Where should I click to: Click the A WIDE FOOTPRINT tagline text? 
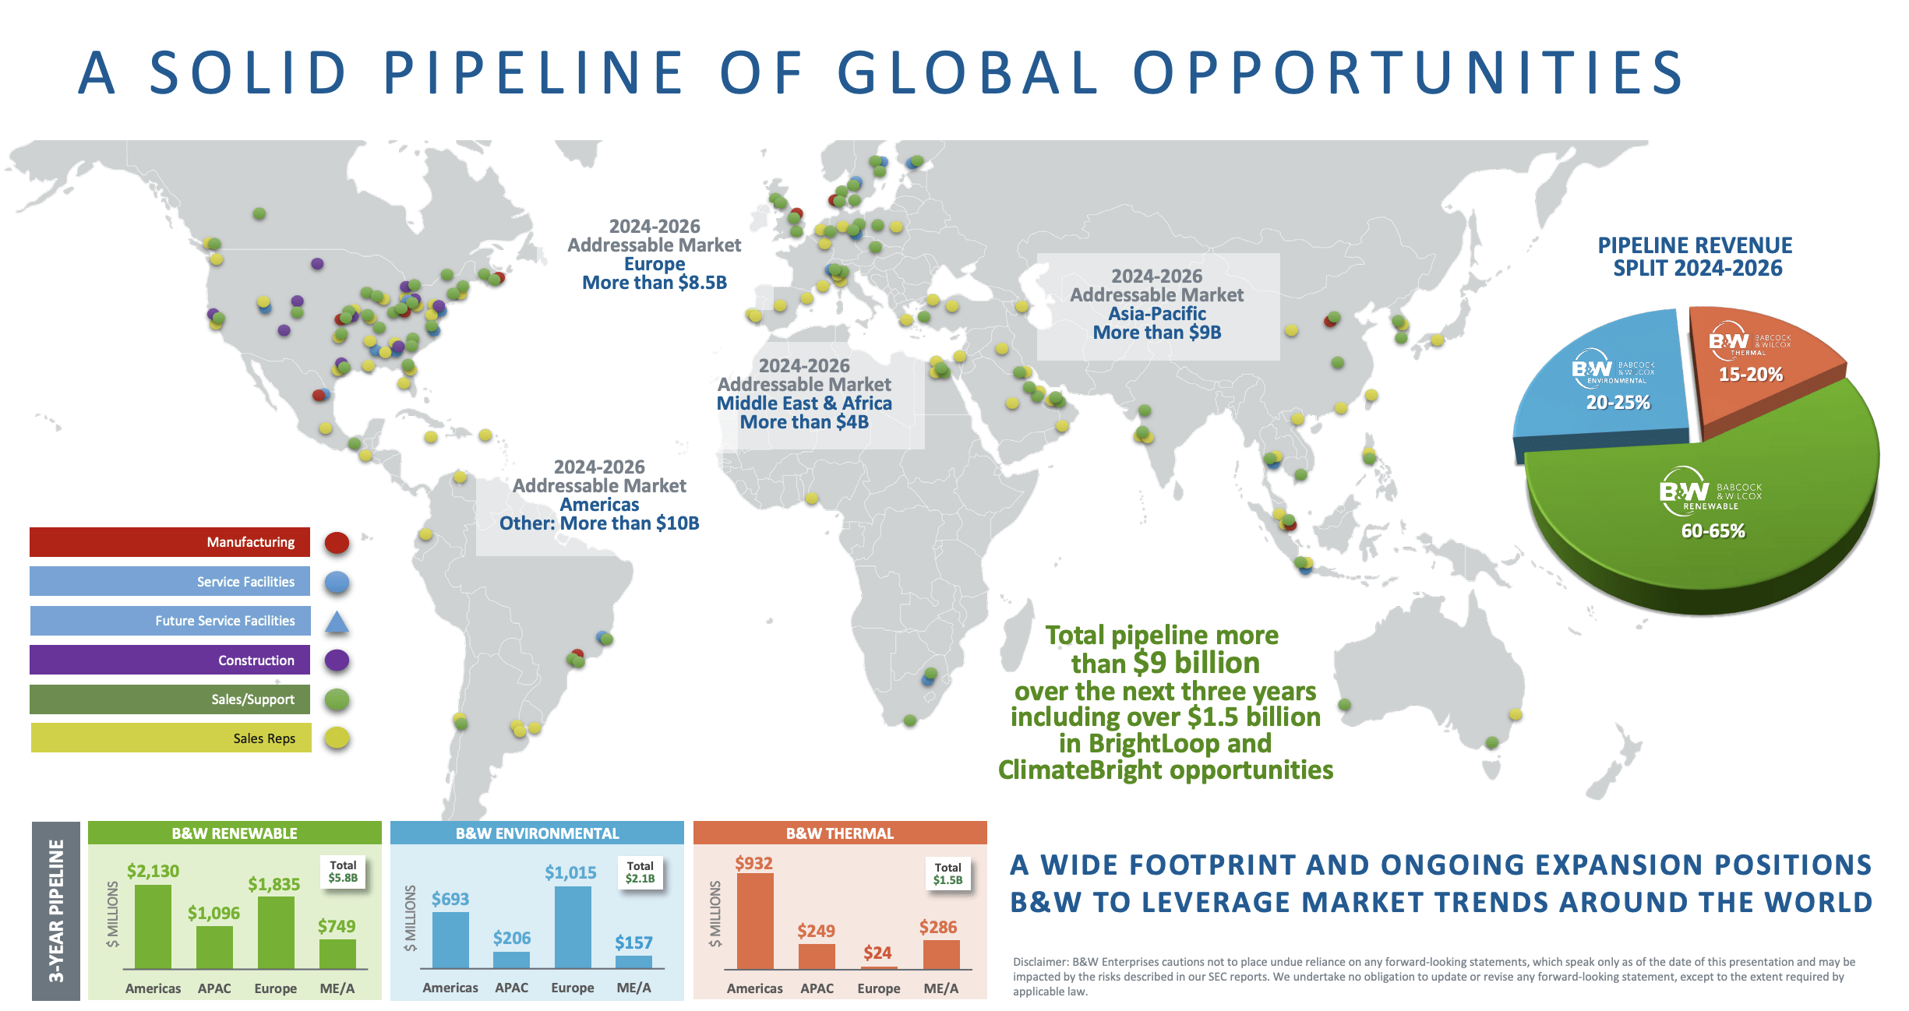(x=1441, y=884)
